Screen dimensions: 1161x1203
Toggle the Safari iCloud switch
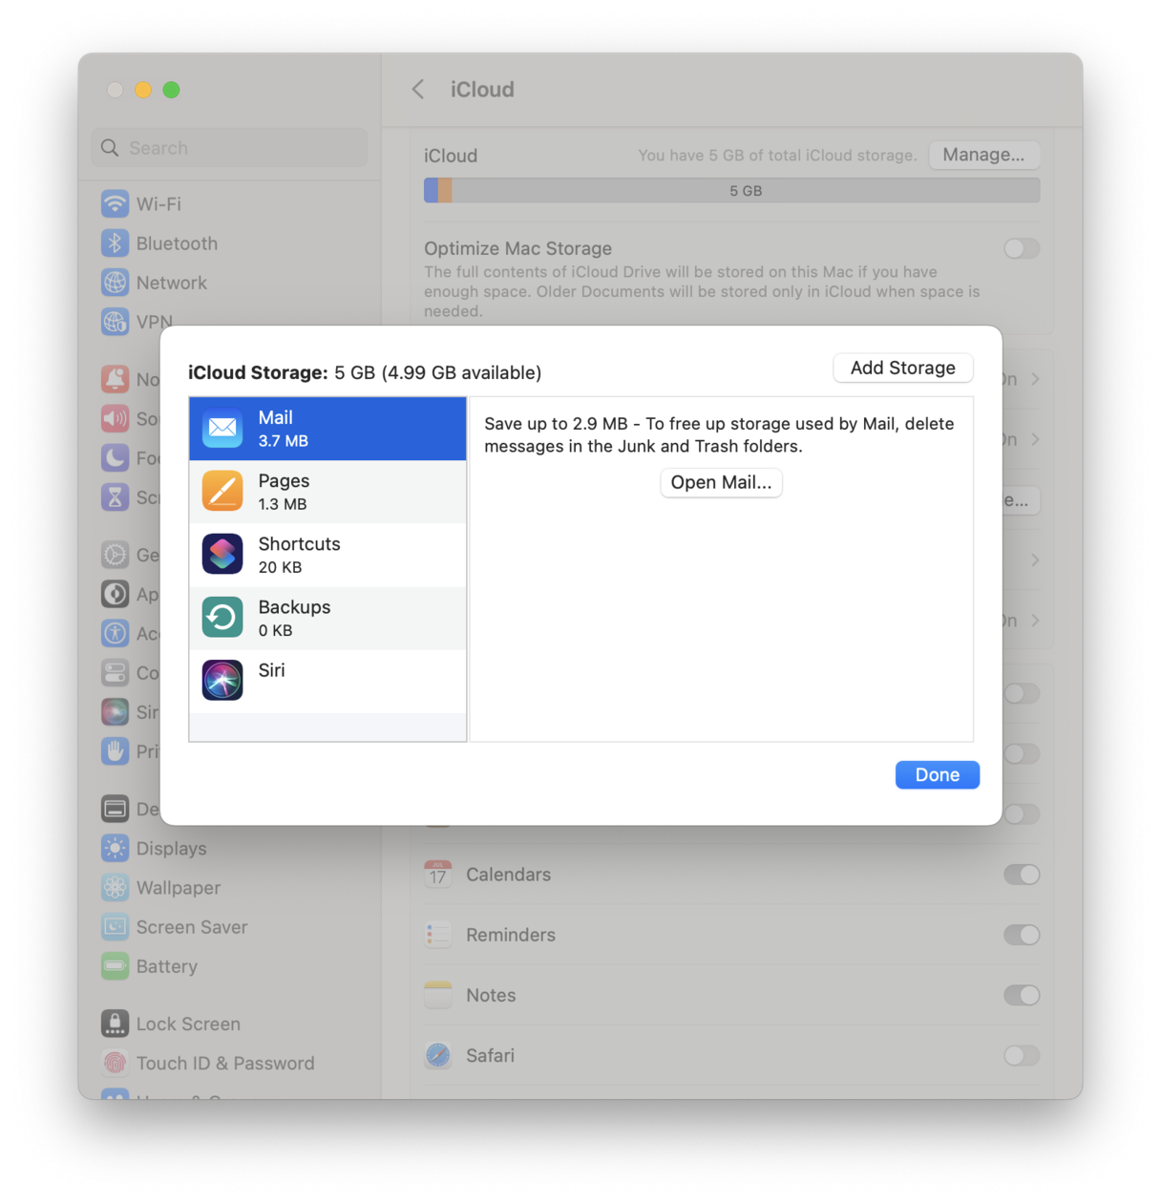1021,1055
